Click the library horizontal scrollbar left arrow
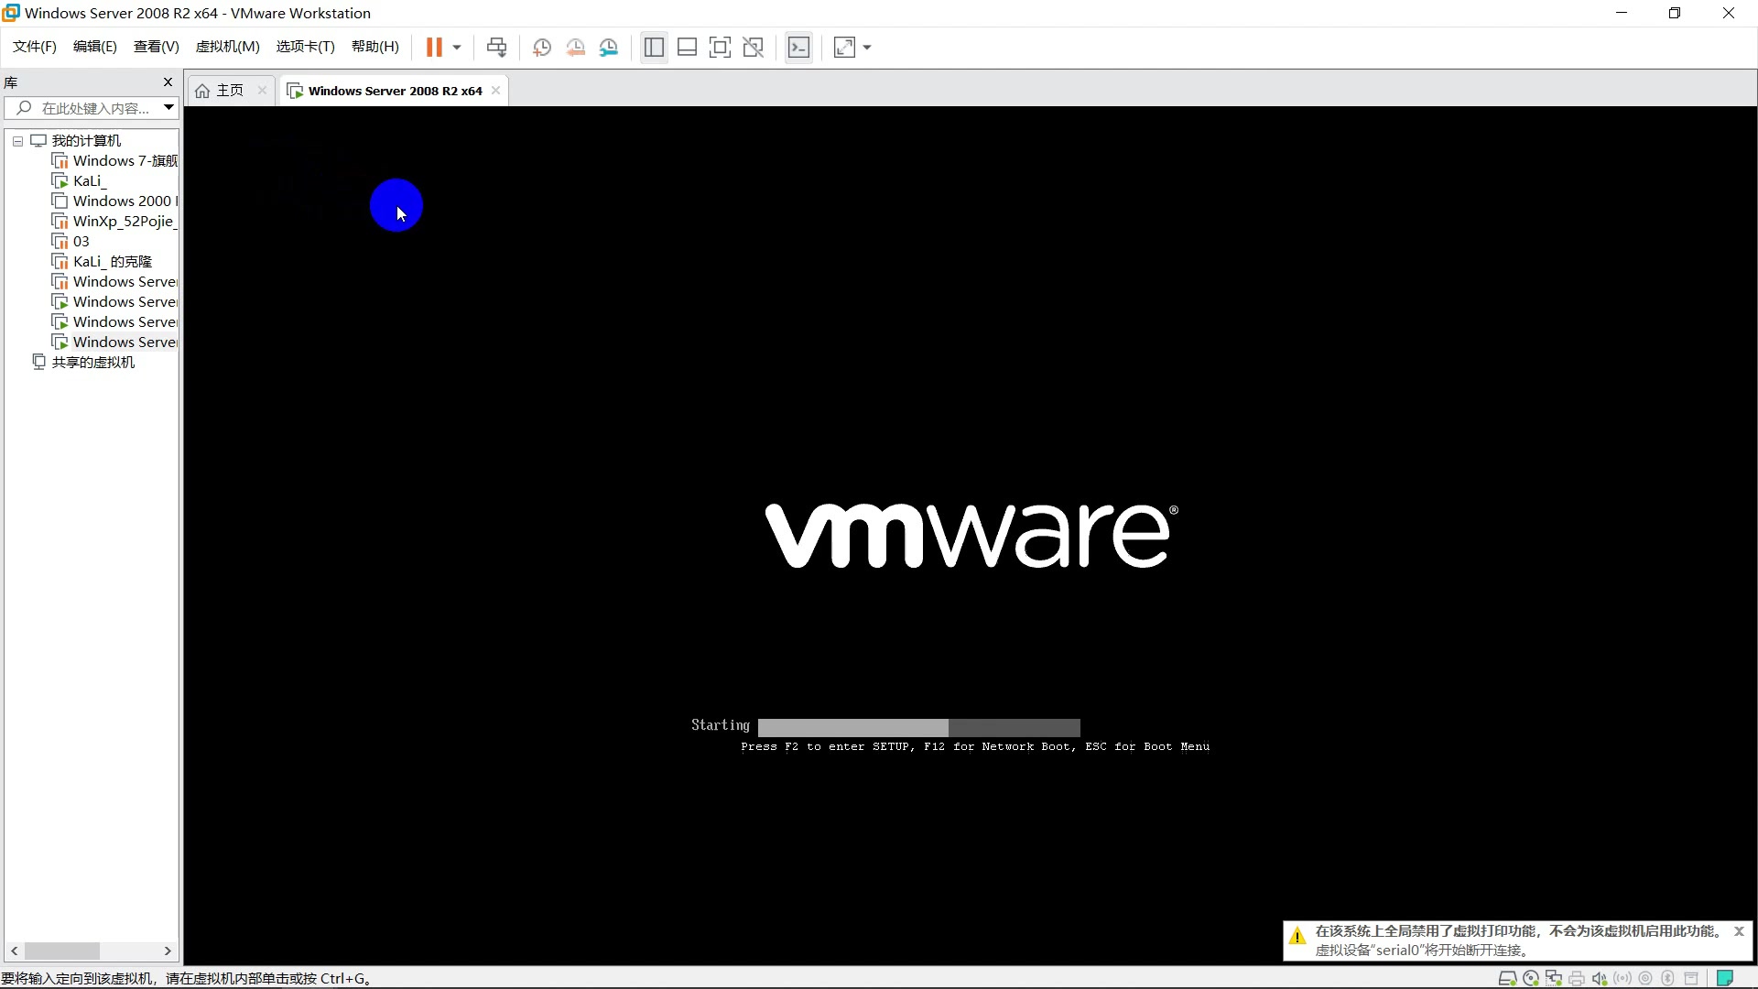 (15, 951)
